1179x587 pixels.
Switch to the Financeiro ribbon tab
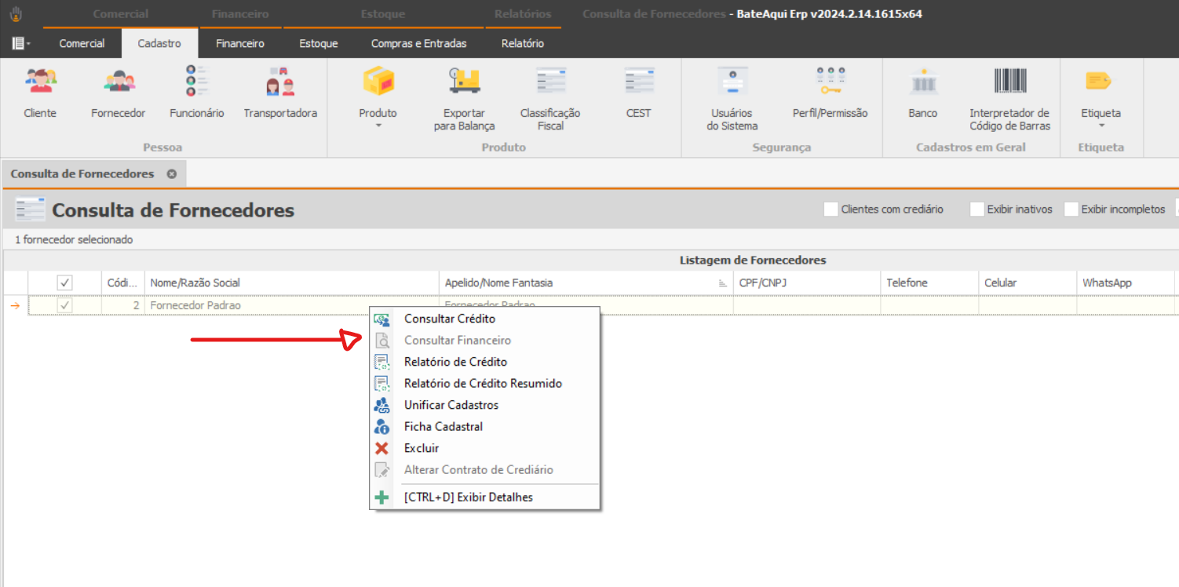[240, 44]
